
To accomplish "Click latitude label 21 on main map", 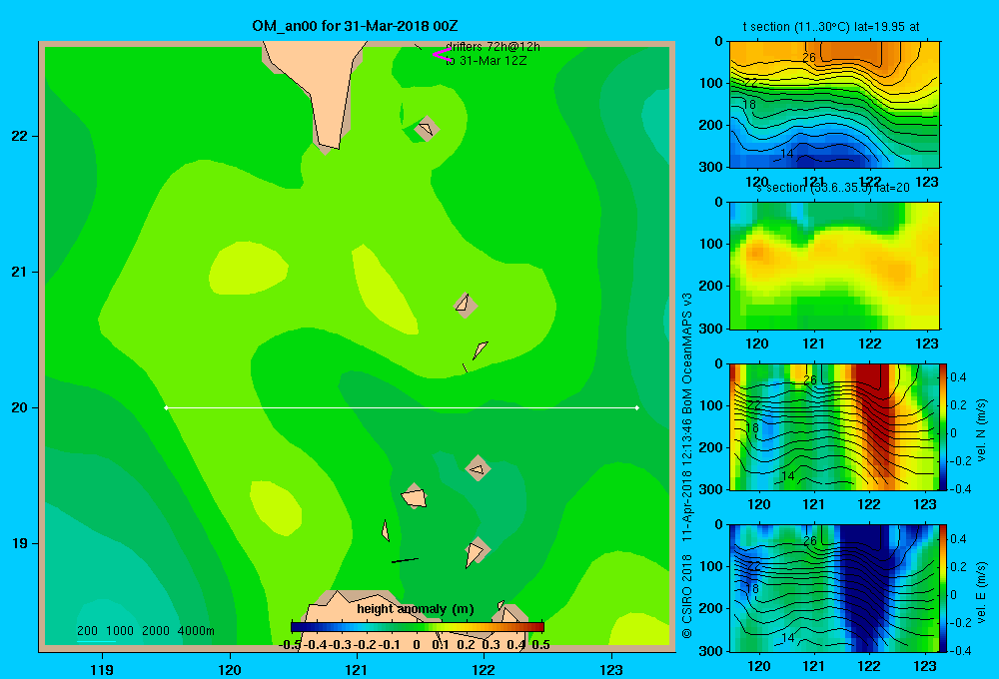I will [20, 272].
